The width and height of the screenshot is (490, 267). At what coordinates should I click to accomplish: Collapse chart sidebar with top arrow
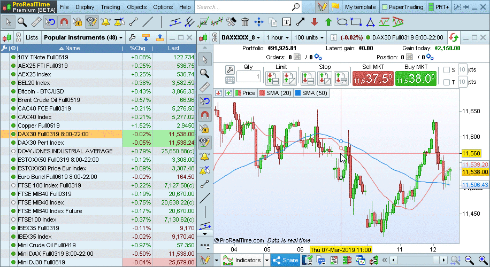point(205,48)
